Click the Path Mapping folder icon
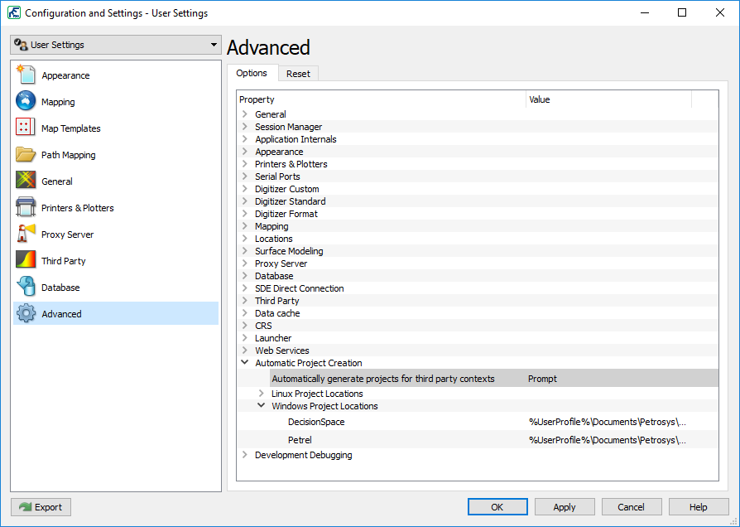 point(26,154)
